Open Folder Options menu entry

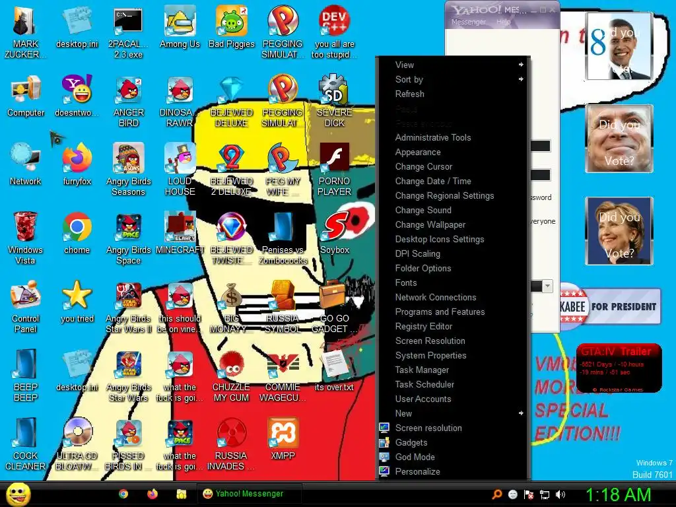(x=454, y=268)
